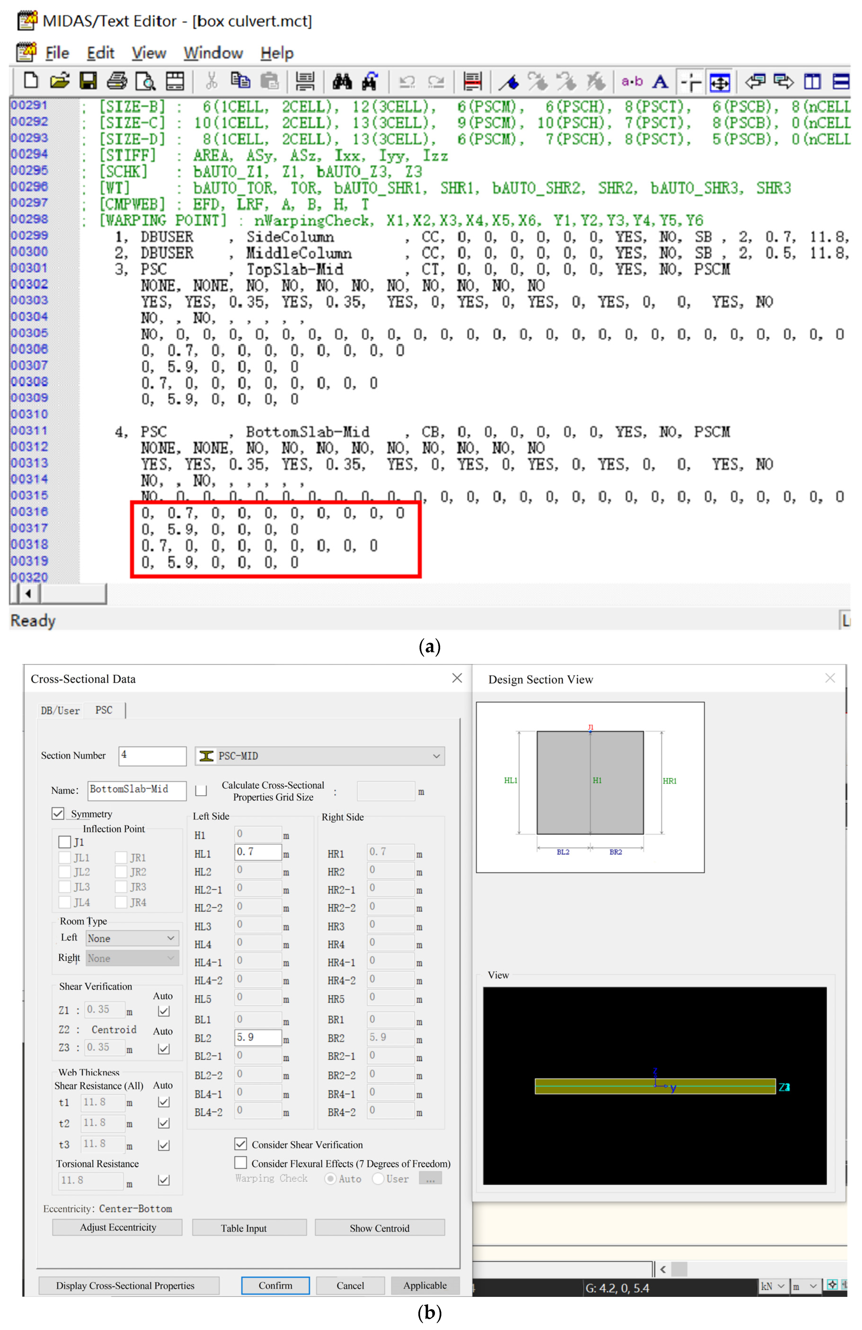Toggle the Auto checkbox for t1
This screenshot has height=1330, width=862.
click(164, 1102)
